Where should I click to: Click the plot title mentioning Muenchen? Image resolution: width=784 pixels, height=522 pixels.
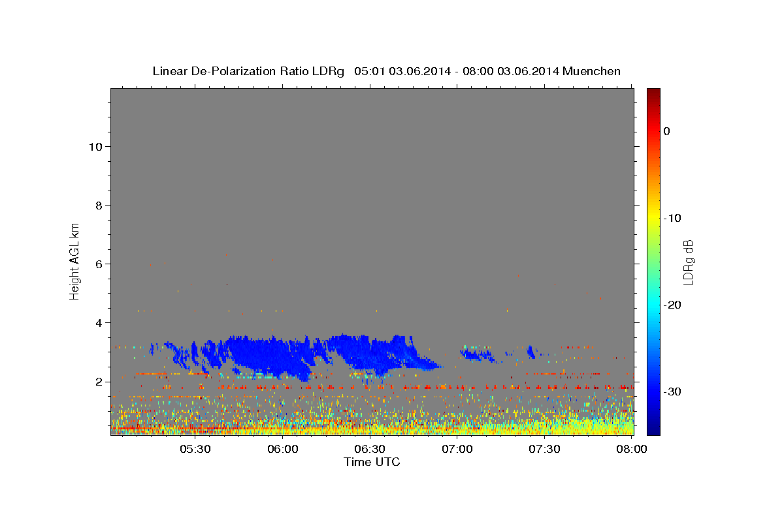(x=386, y=71)
